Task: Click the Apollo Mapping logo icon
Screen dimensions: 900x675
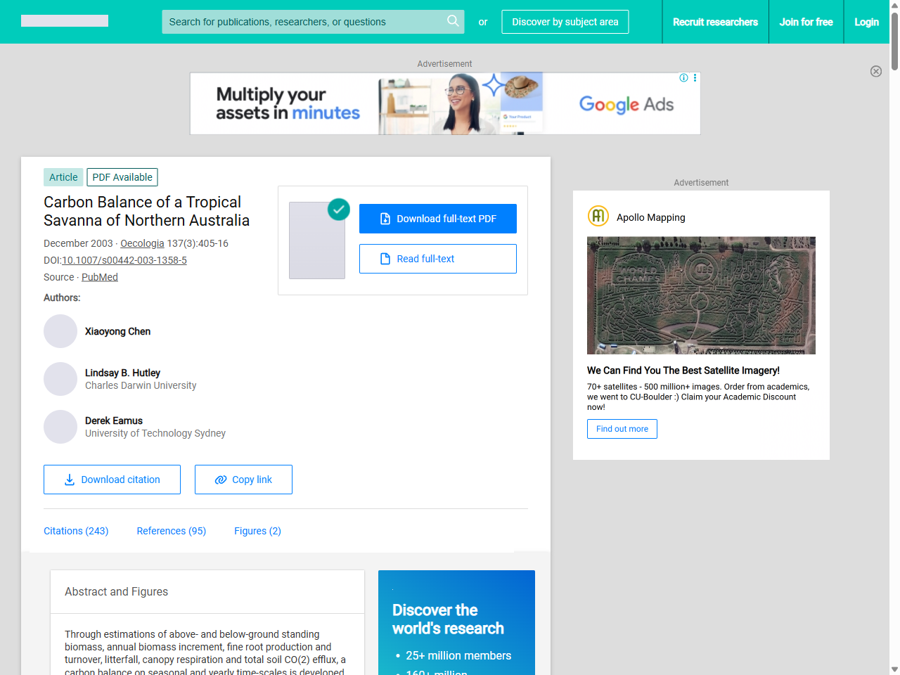Action: tap(598, 216)
